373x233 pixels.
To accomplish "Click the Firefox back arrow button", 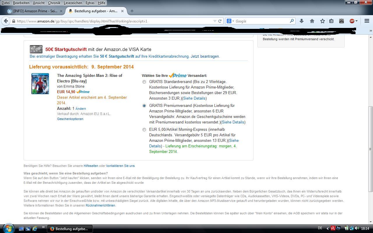I will pyautogui.click(x=6, y=21).
